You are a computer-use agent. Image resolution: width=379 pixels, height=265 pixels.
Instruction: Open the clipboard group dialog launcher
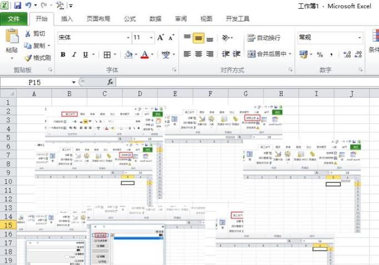point(50,70)
